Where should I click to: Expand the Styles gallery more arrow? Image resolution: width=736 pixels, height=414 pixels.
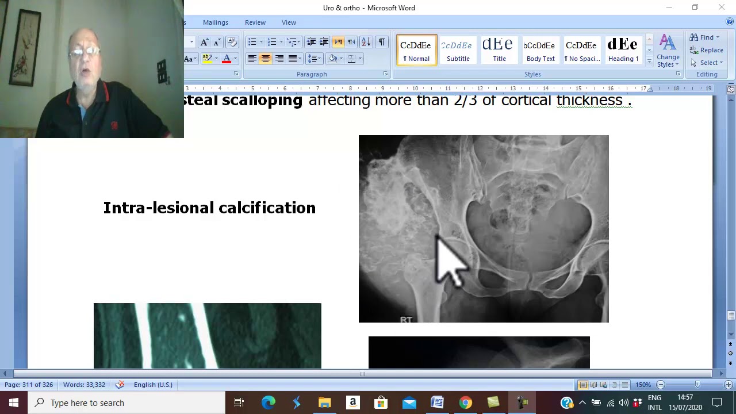tap(649, 60)
